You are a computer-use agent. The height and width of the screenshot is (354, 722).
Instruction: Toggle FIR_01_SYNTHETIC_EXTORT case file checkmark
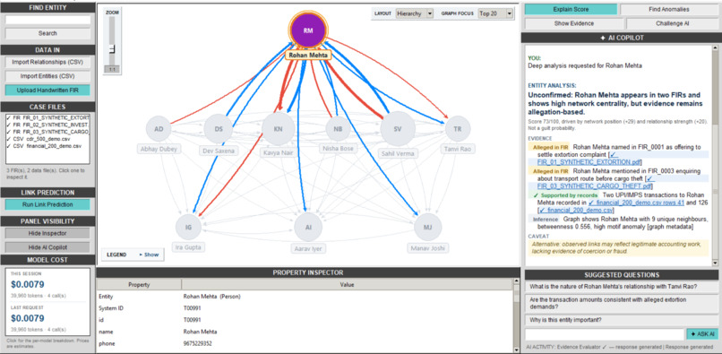(9, 118)
